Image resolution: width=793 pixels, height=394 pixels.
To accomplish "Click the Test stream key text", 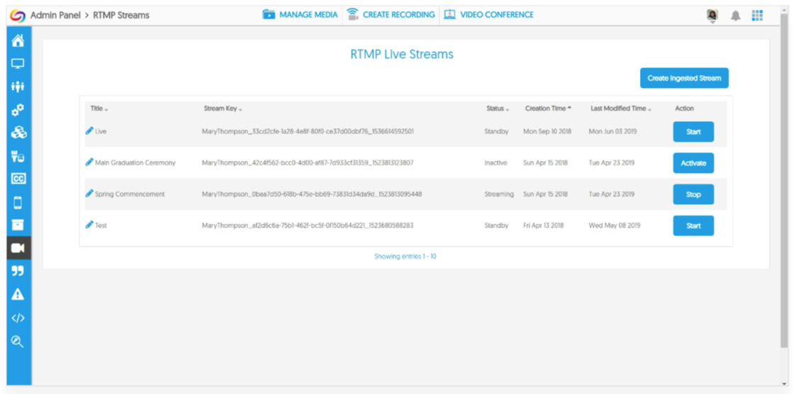I will pos(308,225).
